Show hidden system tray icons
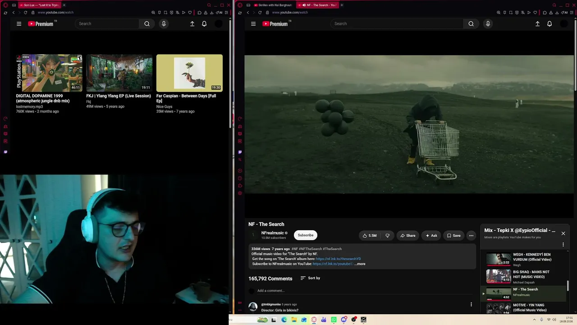Screen dimensions: 577x325 coord(535,320)
